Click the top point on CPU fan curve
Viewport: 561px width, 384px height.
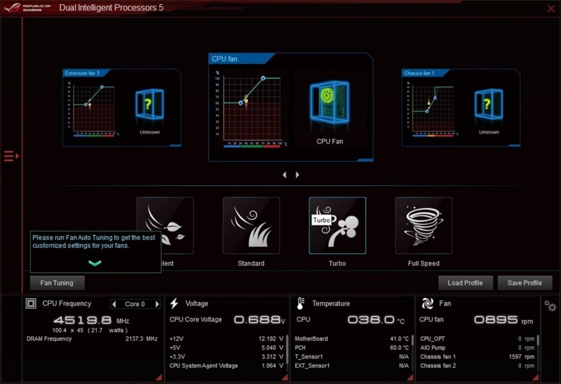coord(263,78)
